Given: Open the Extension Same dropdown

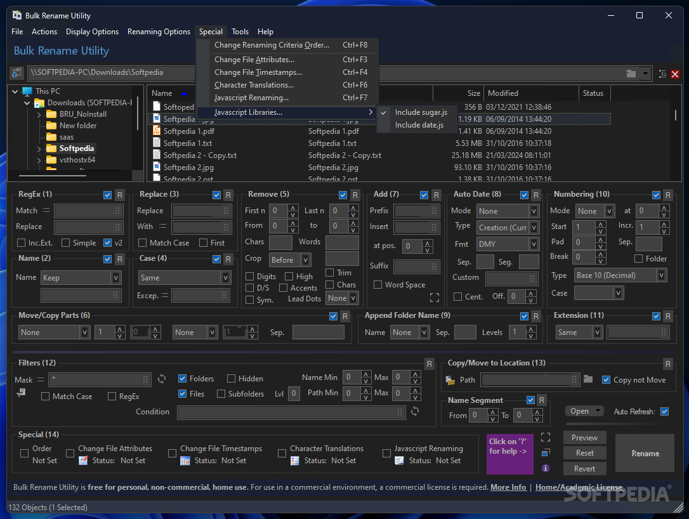Looking at the screenshot, I should click(597, 332).
